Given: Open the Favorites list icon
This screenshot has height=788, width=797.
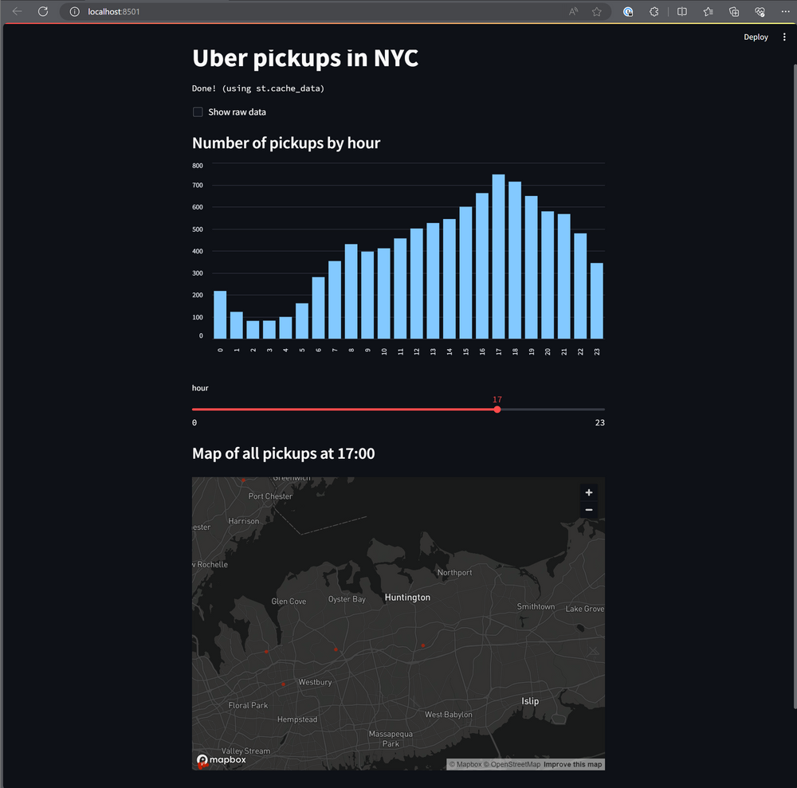Looking at the screenshot, I should coord(709,12).
